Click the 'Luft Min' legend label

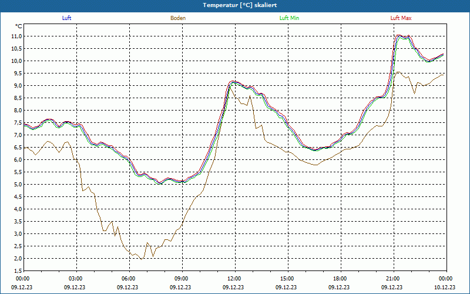tap(289, 18)
